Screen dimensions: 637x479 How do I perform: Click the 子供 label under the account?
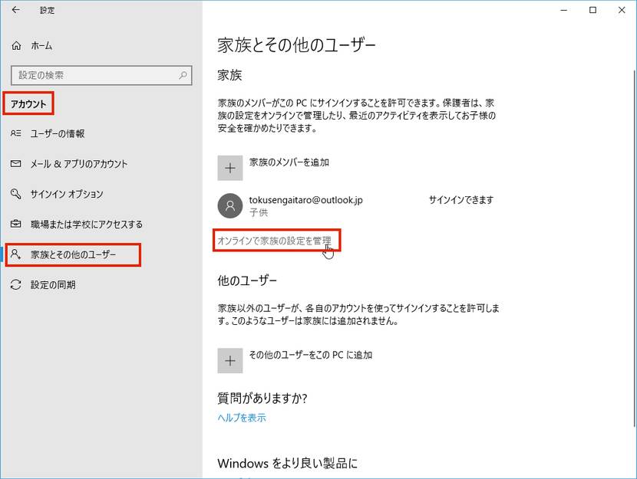point(259,212)
